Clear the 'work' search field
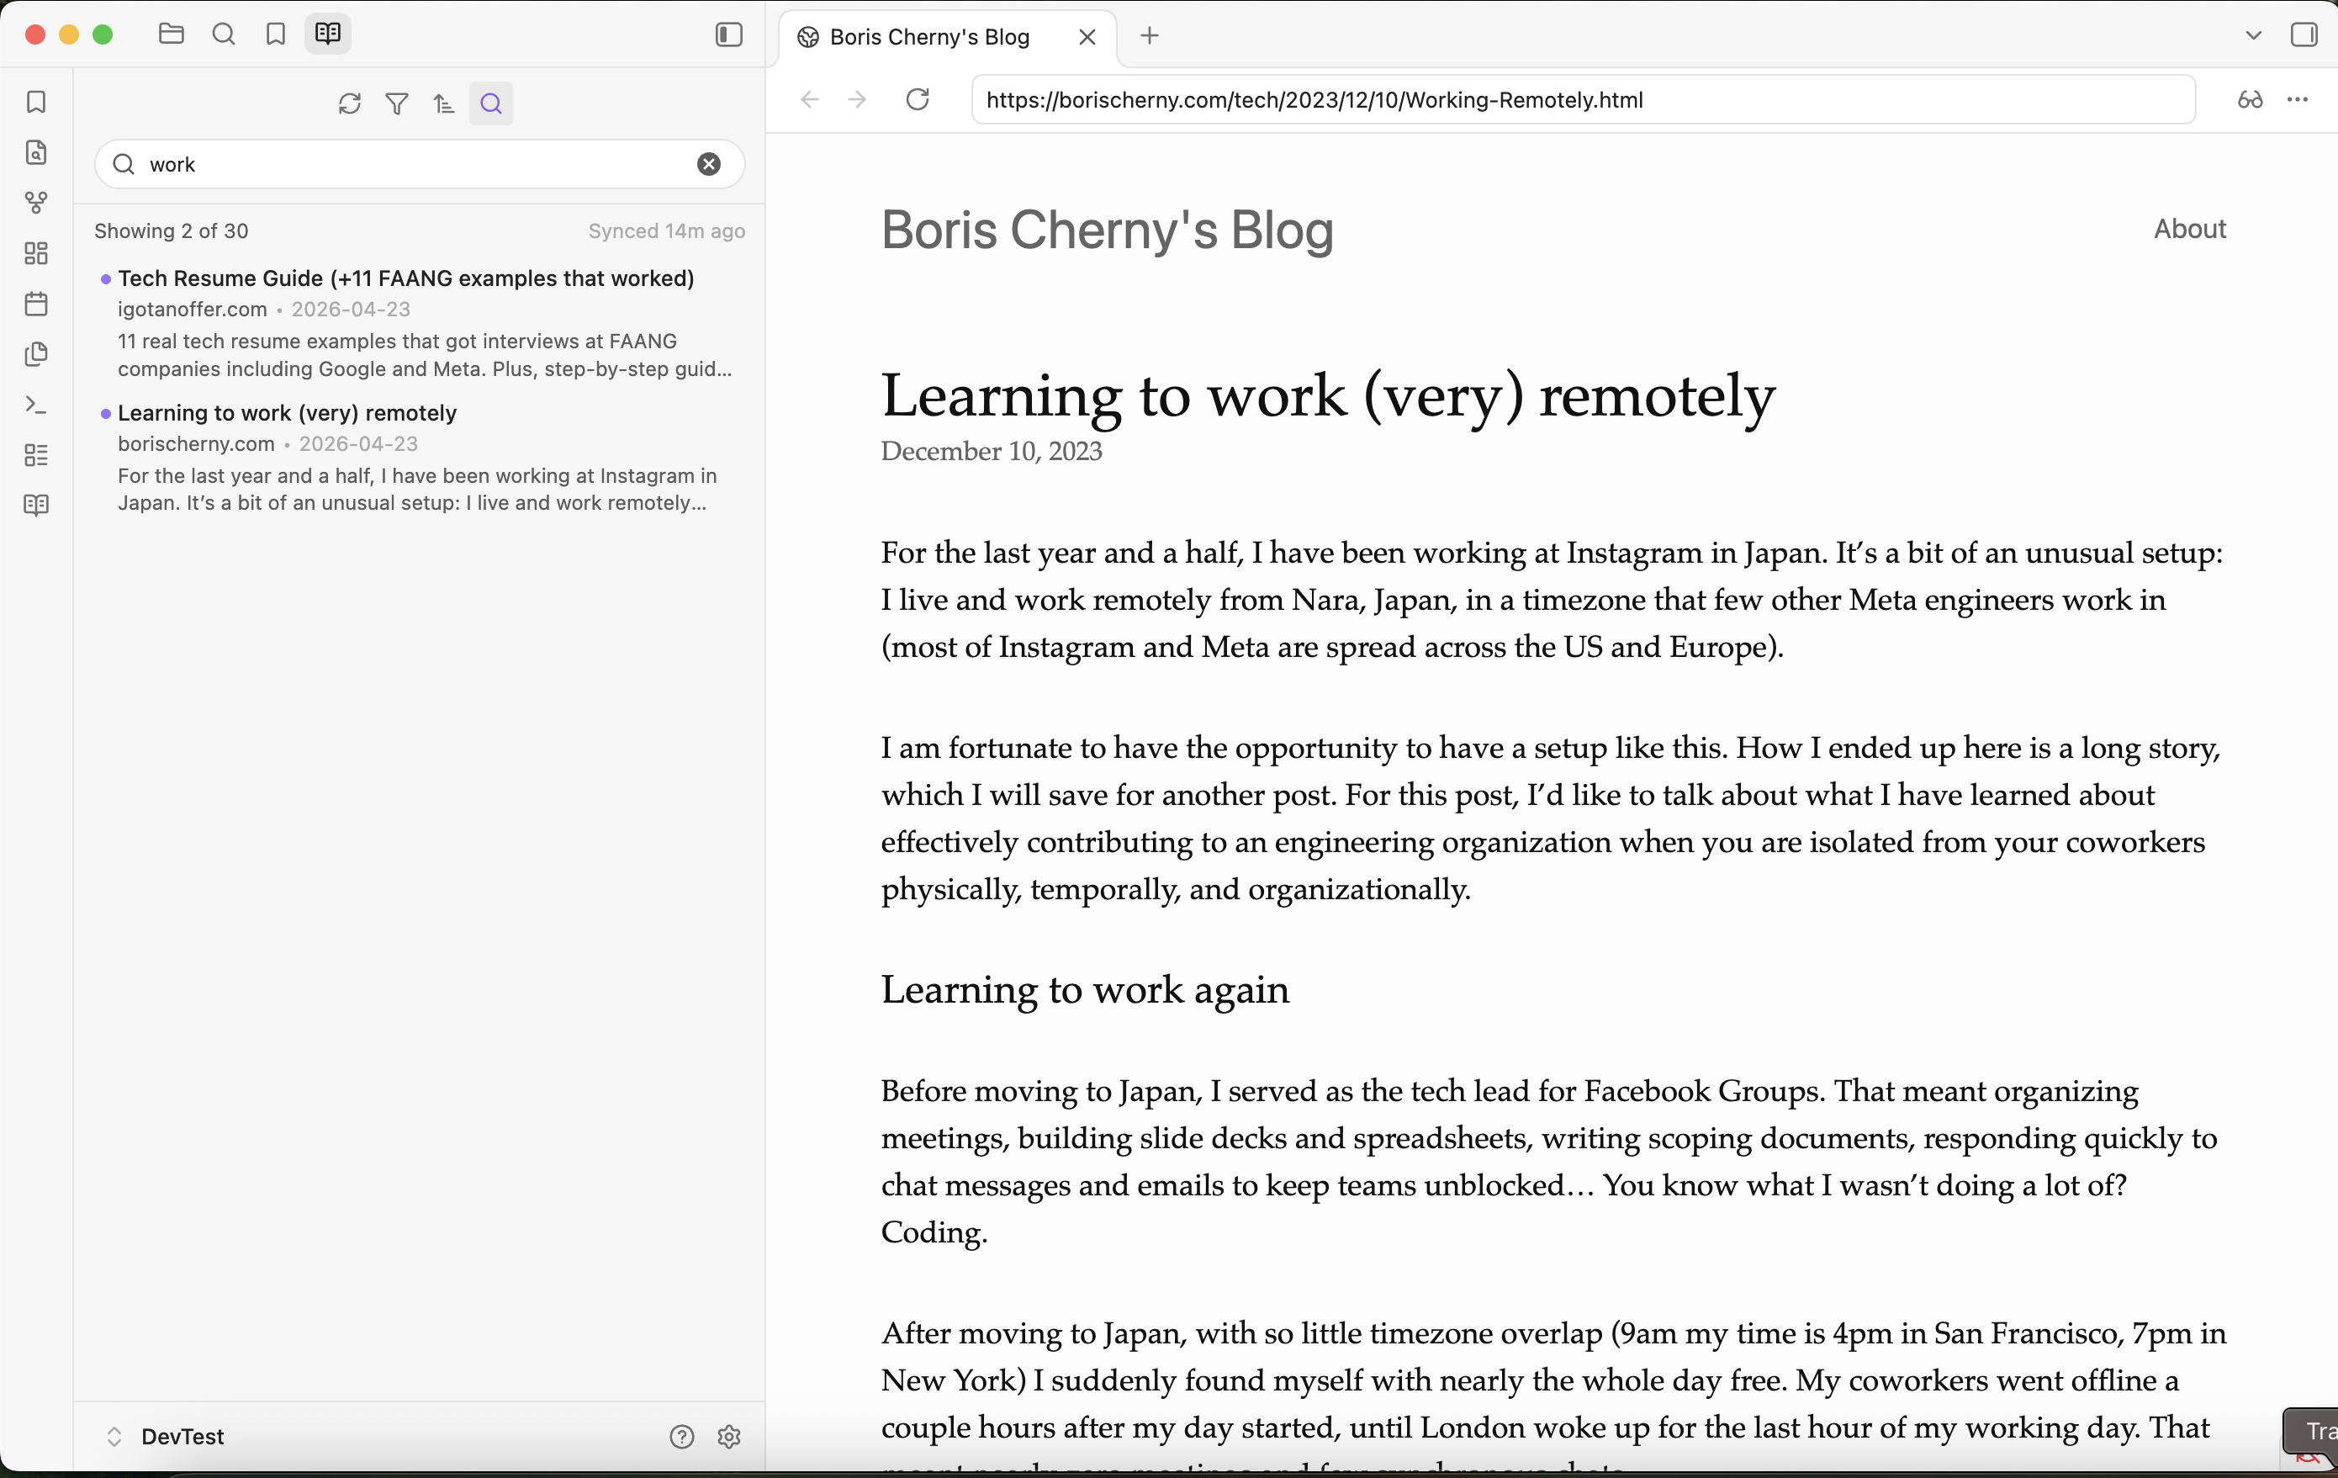Screen dimensions: 2338x1478 pyautogui.click(x=709, y=164)
